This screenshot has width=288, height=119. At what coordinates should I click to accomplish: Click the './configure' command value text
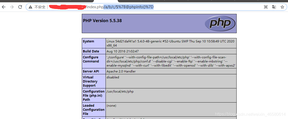[x=171, y=61]
